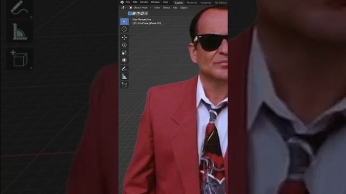Screen dimensions: 346x194
Task: Select the Move tool
Action: (124, 38)
